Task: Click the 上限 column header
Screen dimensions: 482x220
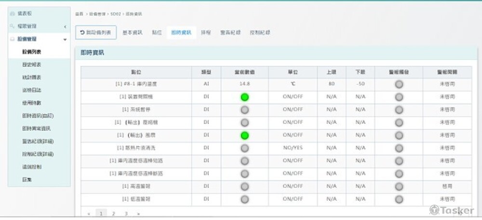Action: coord(332,72)
